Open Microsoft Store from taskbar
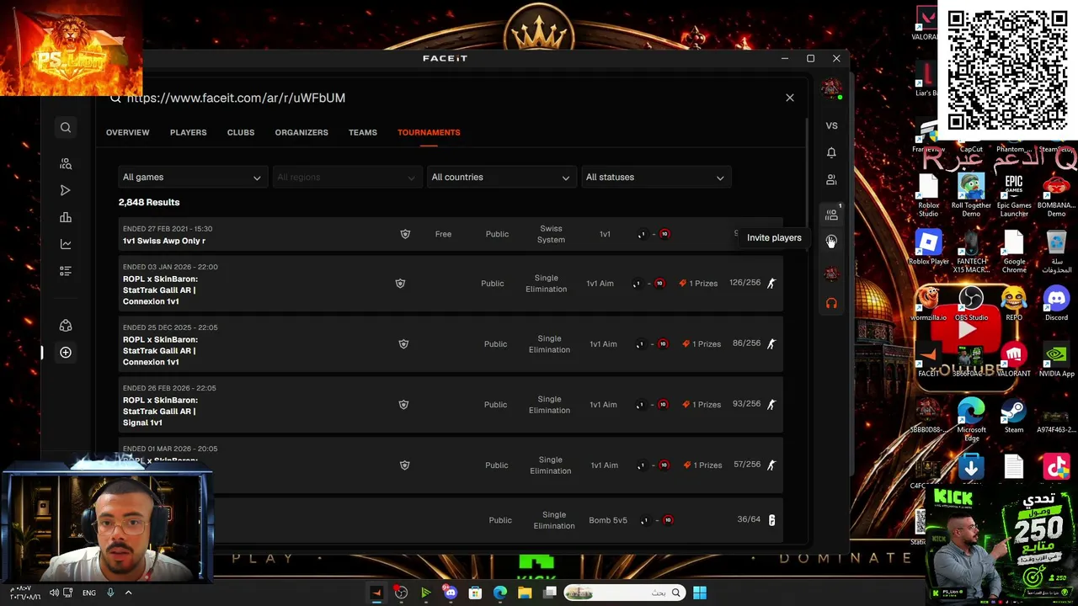Image resolution: width=1078 pixels, height=606 pixels. point(475,593)
